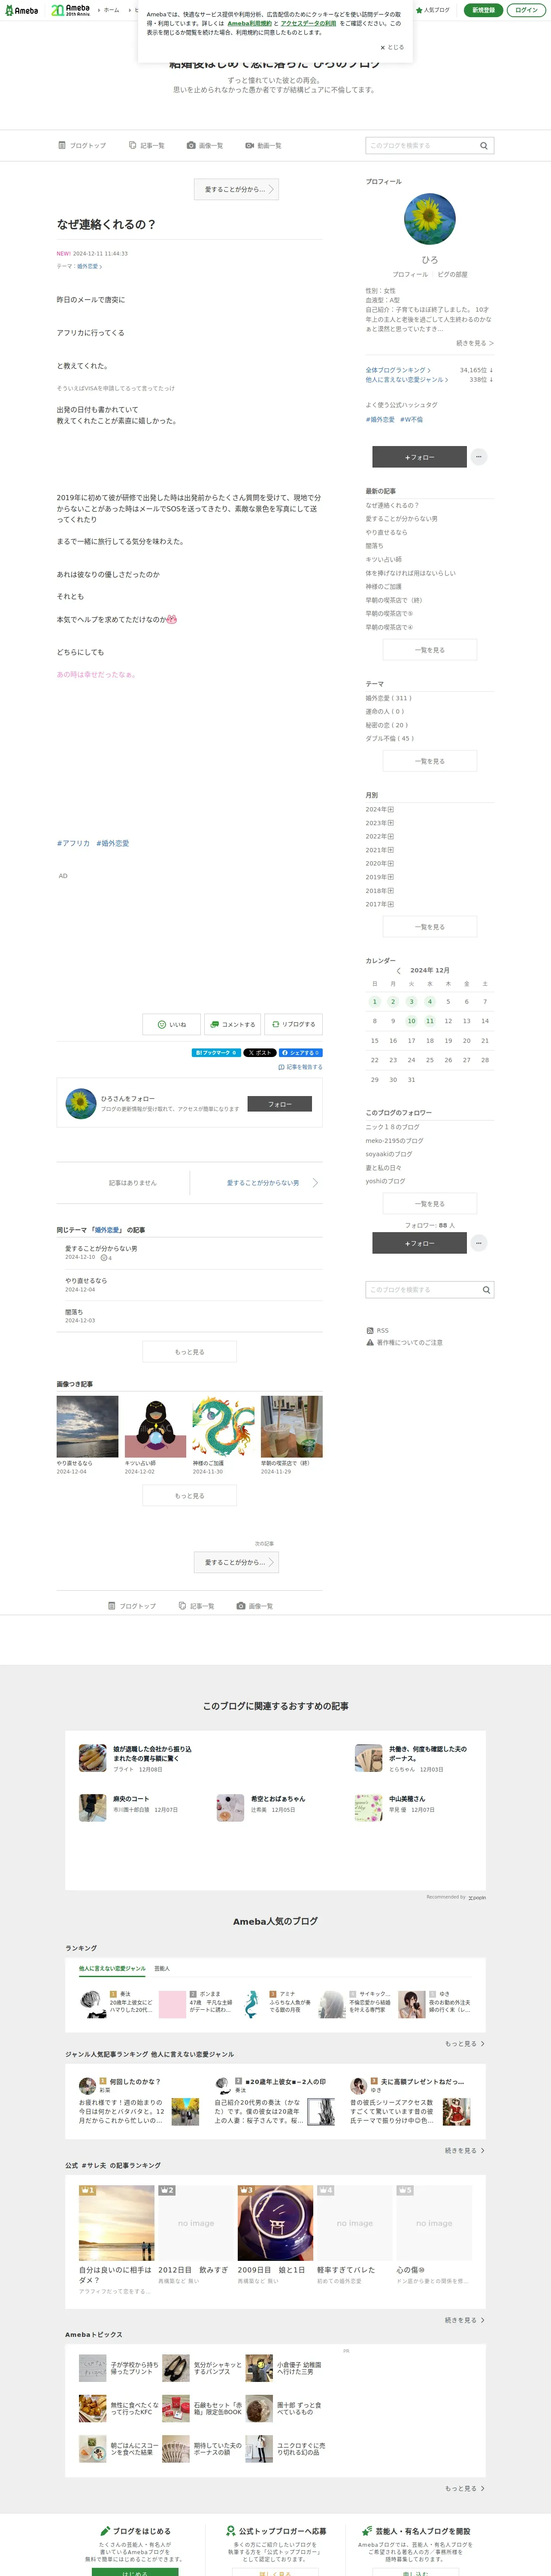Click 一覧を見る under 最新の記事
The image size is (551, 2576).
point(430,650)
